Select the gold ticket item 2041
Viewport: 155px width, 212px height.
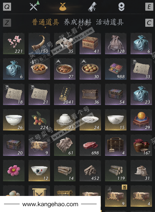[65, 94]
